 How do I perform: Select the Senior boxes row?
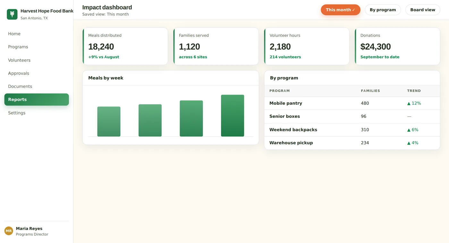352,116
